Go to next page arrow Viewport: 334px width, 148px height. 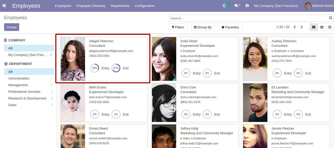tap(302, 27)
